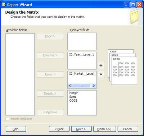Screen dimensions: 144x136
Task: Close the Report Wizard window
Action: (140, 5)
